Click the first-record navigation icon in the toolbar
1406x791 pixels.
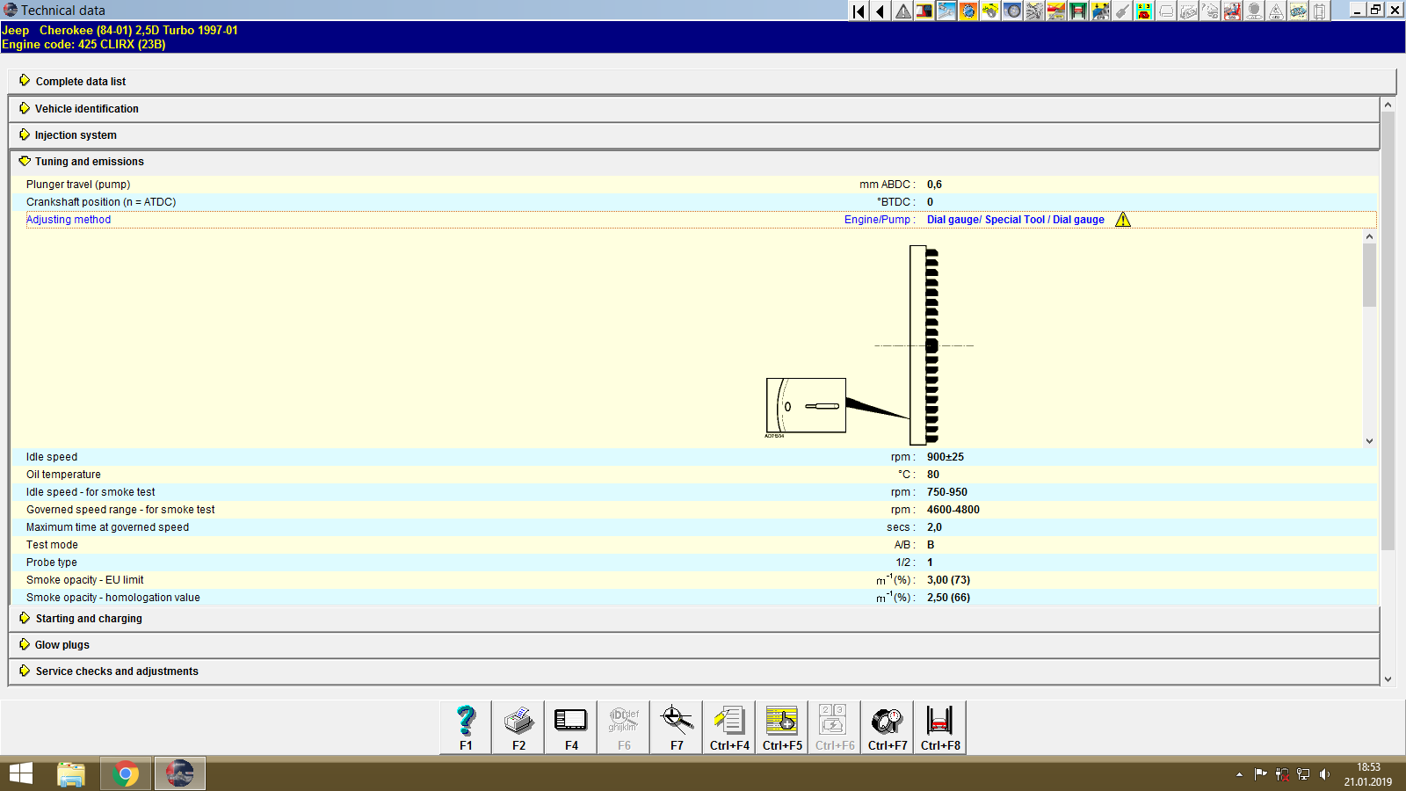[858, 11]
